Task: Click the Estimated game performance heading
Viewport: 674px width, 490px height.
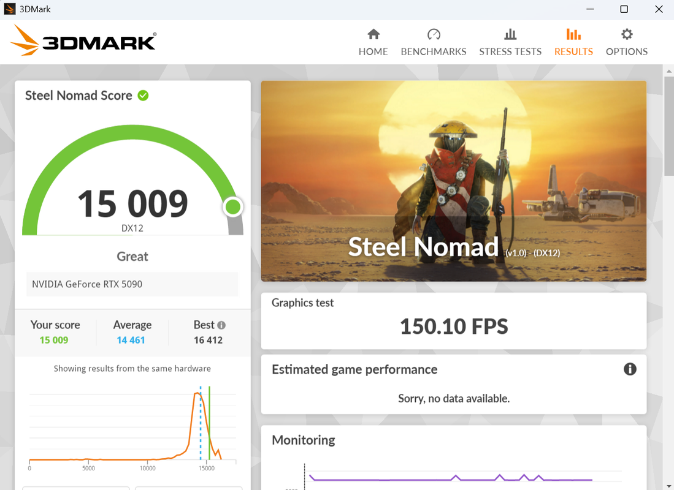Action: tap(354, 369)
